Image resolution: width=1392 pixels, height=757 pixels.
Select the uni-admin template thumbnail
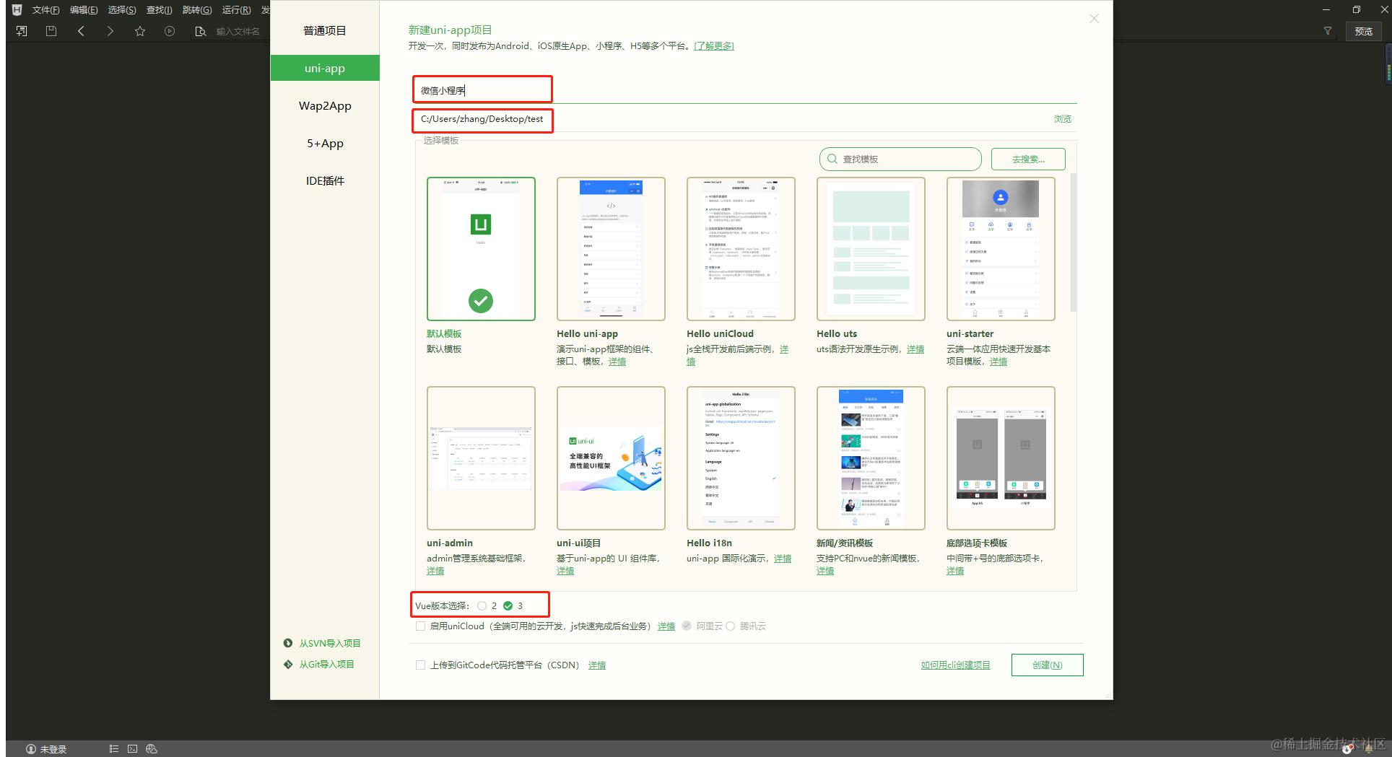[481, 458]
